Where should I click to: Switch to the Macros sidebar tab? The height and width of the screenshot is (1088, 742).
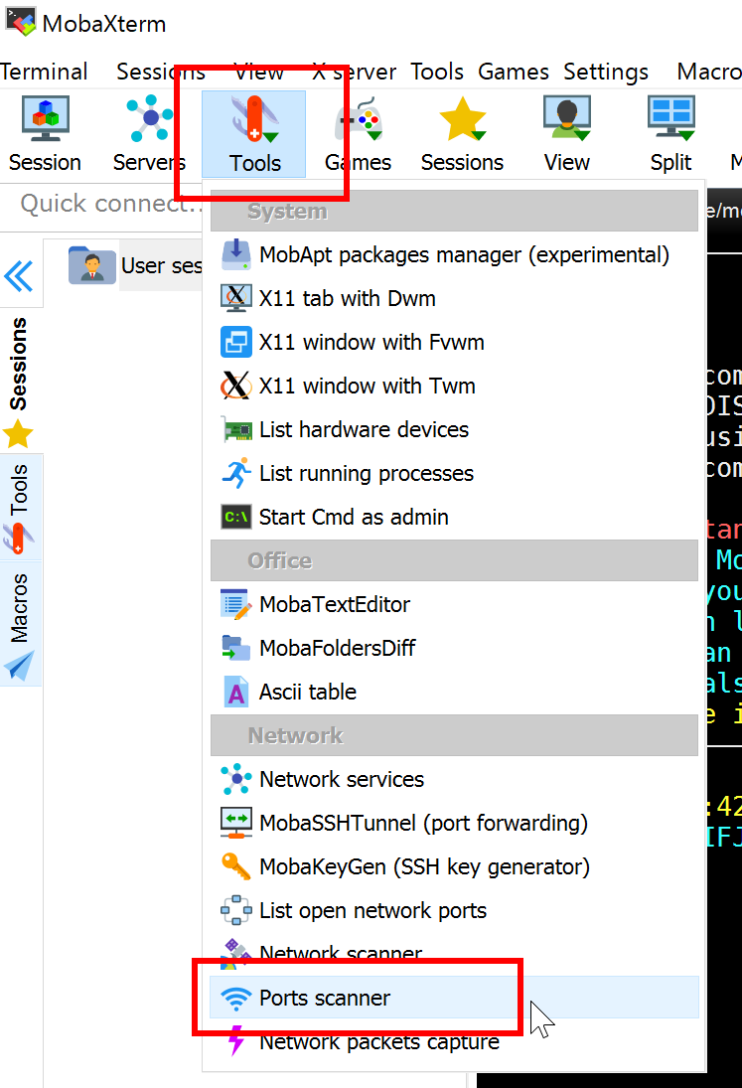coord(19,625)
